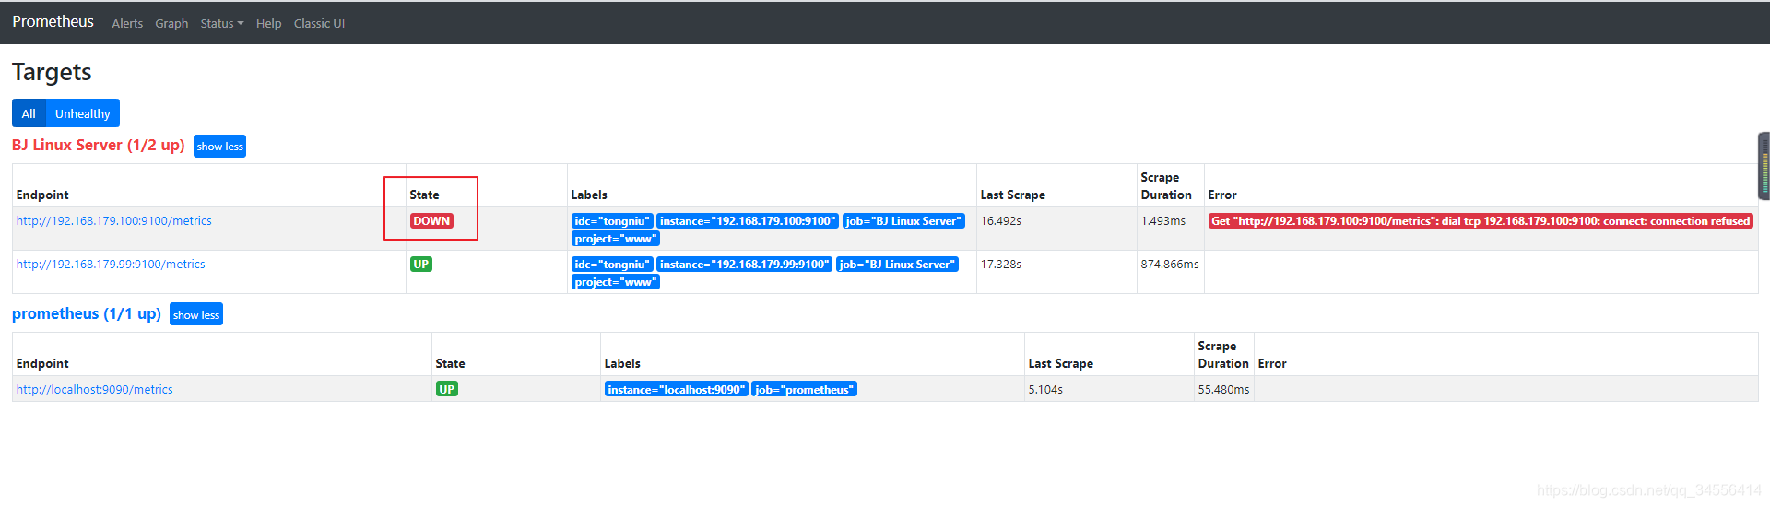The width and height of the screenshot is (1770, 507).
Task: Click the floating widget at right edge
Action: click(1764, 166)
